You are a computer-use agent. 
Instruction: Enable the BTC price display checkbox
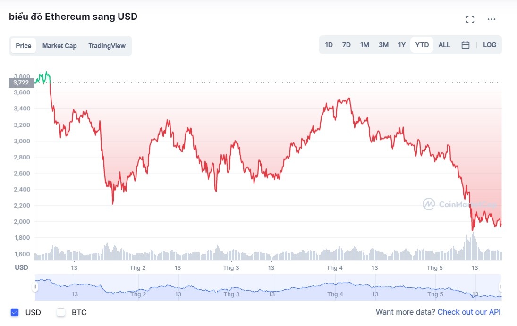click(60, 312)
